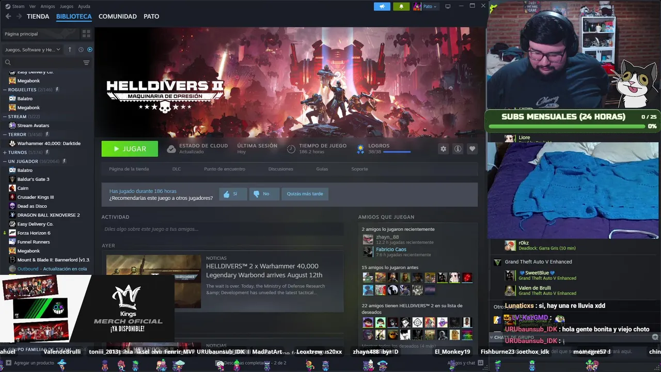Open HELLDIVERS 2 settings gear
This screenshot has height=372, width=661.
point(443,149)
